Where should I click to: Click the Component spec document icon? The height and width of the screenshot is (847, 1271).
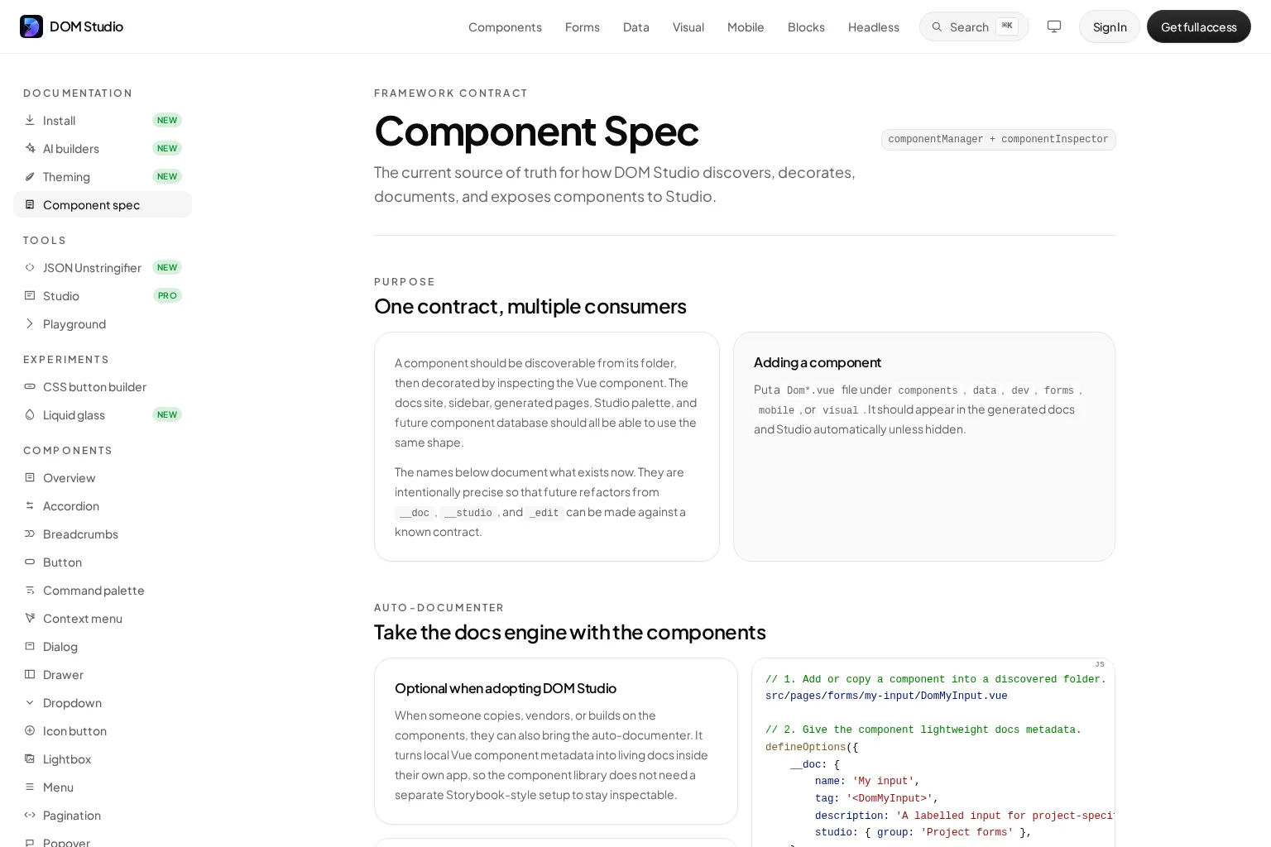[x=30, y=204]
